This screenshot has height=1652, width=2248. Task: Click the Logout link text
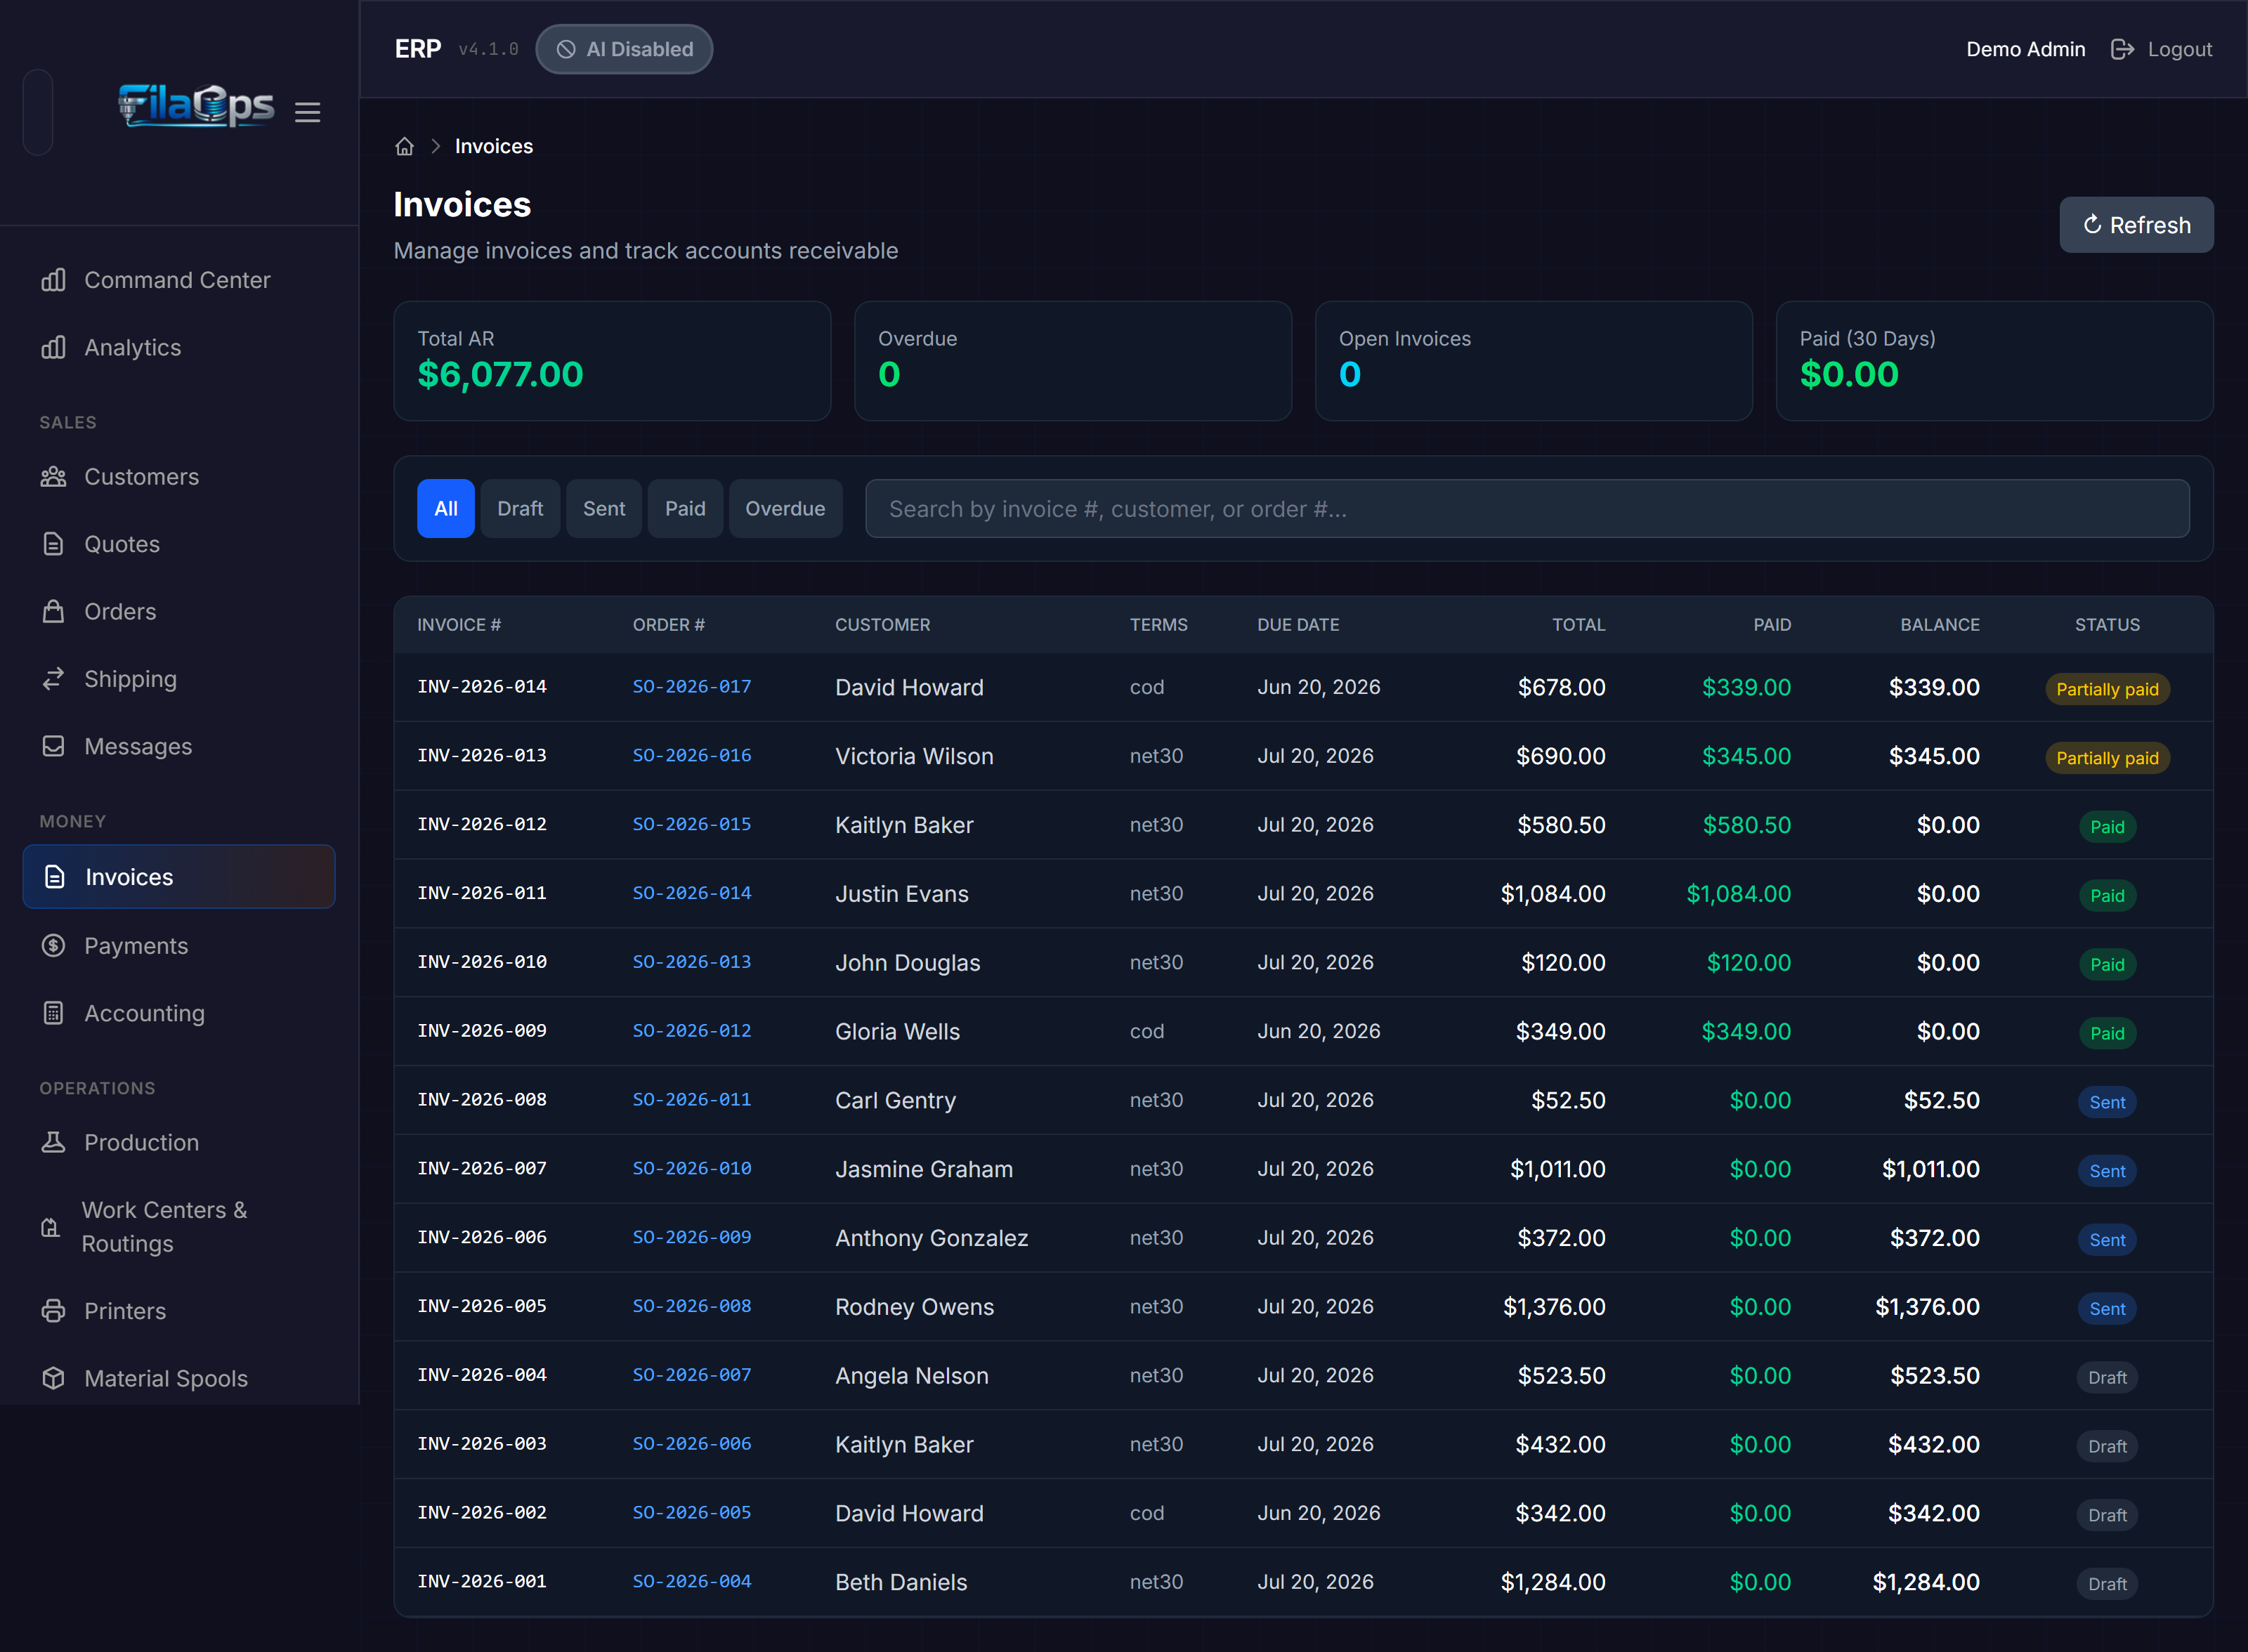tap(2179, 49)
